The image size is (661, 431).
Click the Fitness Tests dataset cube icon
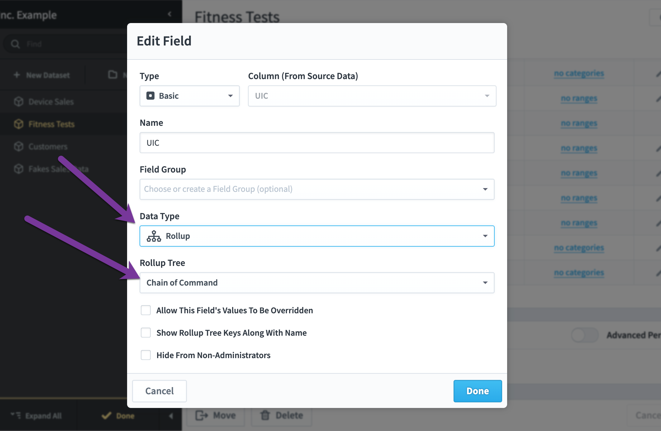point(19,124)
